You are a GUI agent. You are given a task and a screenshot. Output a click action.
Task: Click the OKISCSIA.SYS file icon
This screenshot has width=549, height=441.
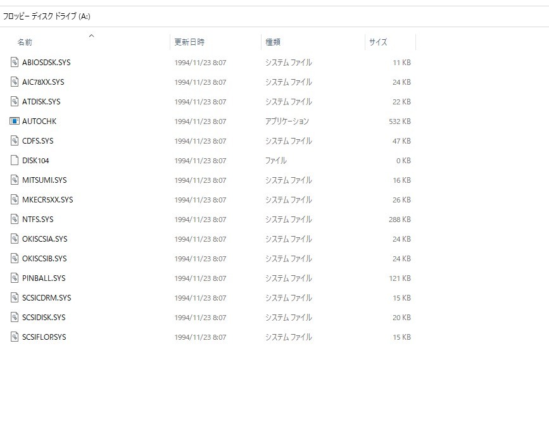tap(15, 239)
